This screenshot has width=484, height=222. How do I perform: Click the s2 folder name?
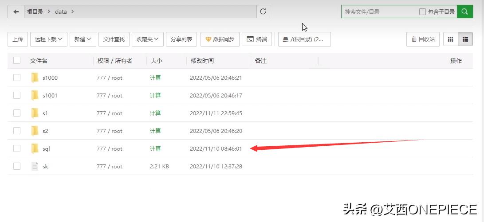(x=45, y=131)
